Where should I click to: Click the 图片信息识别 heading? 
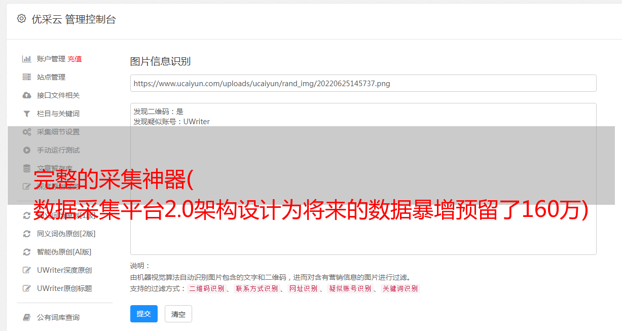[160, 62]
